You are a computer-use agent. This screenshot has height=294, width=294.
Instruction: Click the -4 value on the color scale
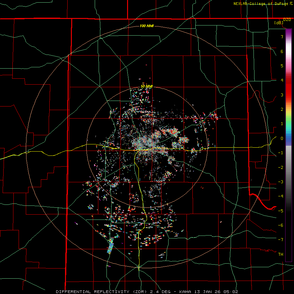click(281, 196)
